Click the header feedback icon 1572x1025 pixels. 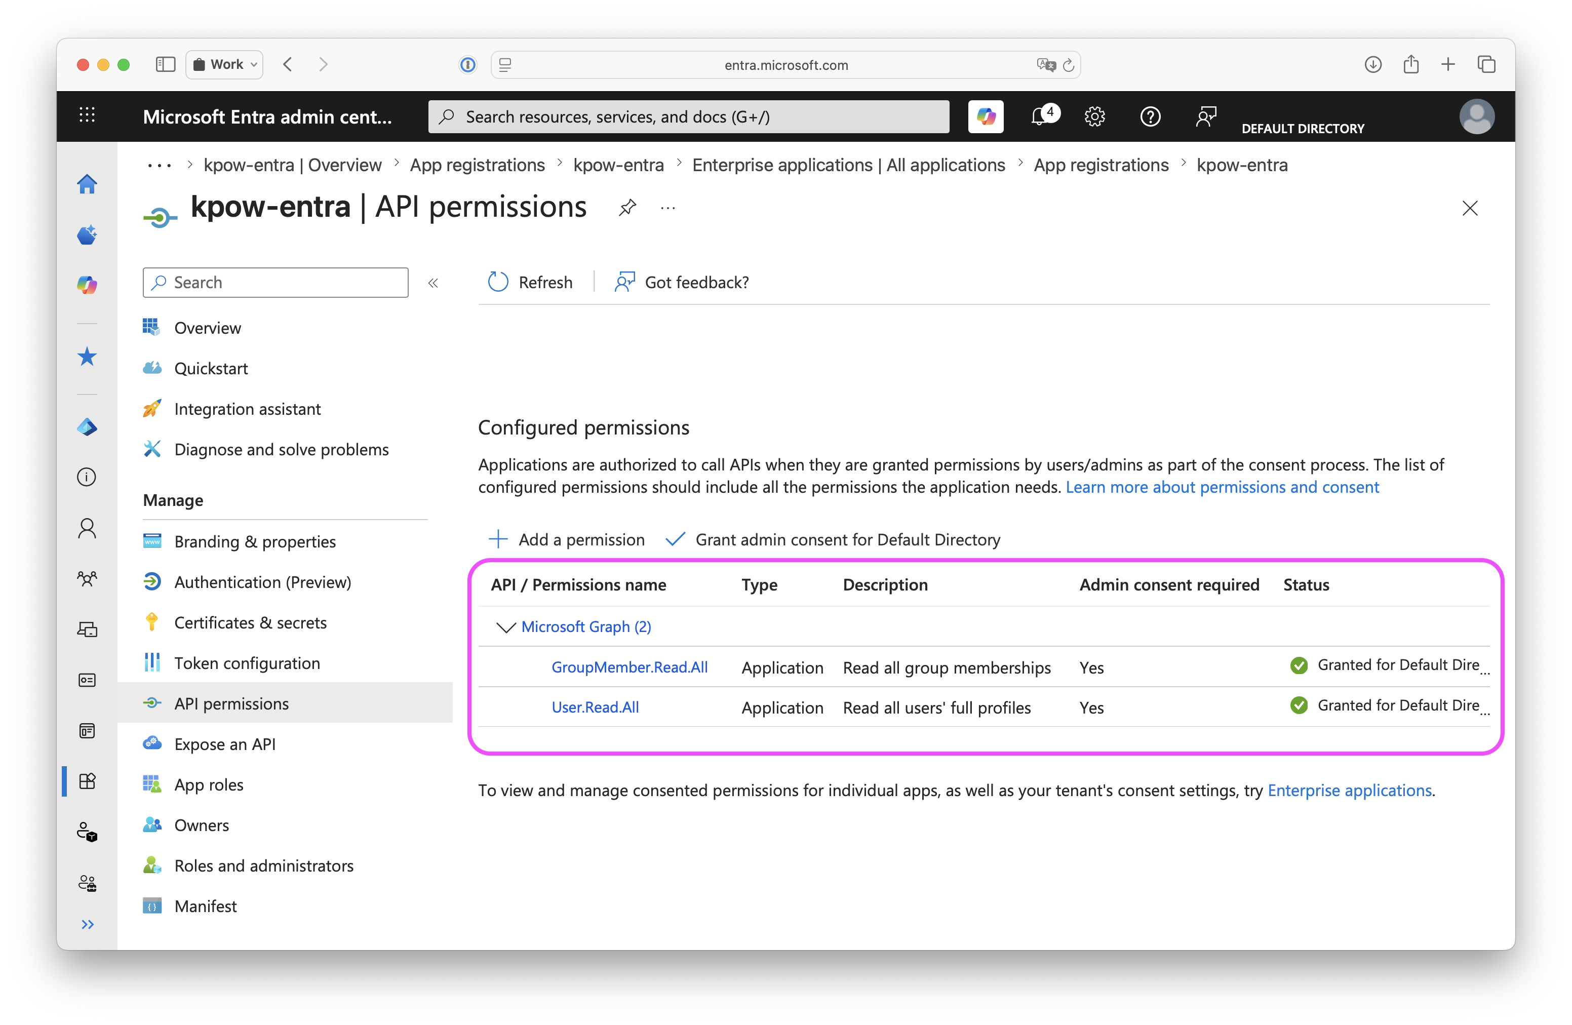point(1205,117)
